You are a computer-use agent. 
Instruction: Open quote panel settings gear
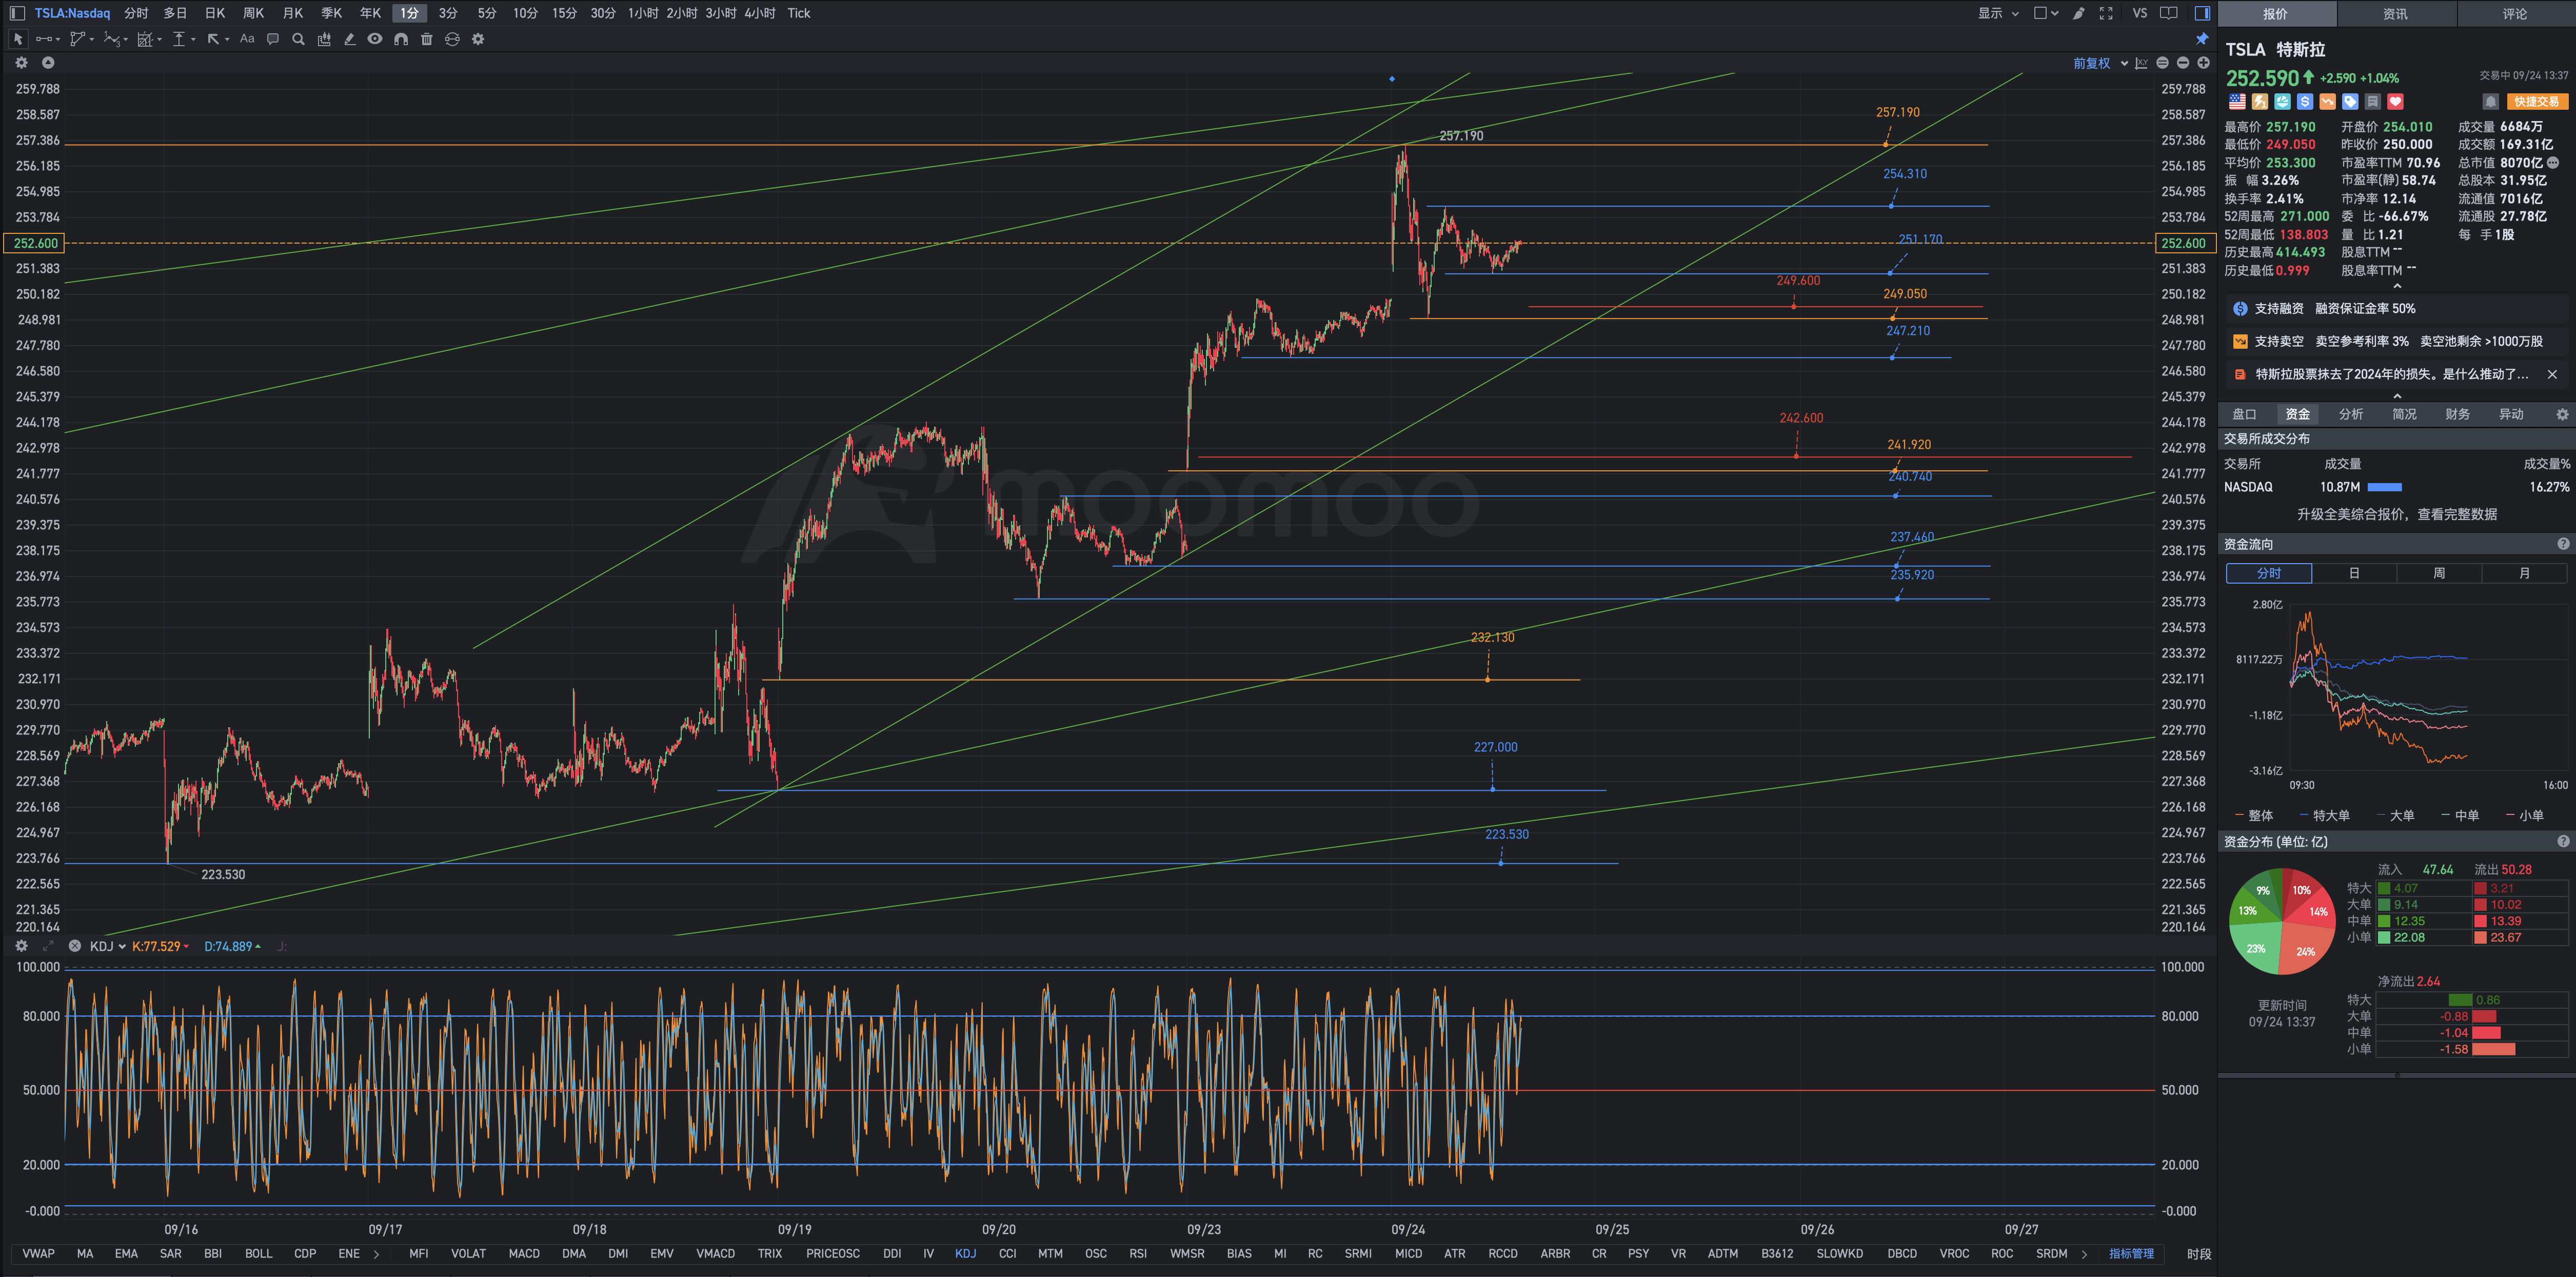pos(2562,414)
